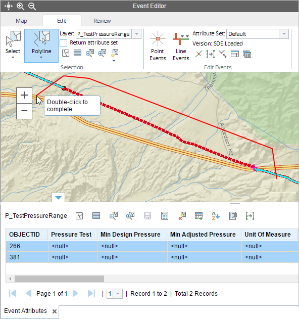The width and height of the screenshot is (299, 319).
Task: Click the A-Z sort icon in table toolbar
Action: click(216, 216)
